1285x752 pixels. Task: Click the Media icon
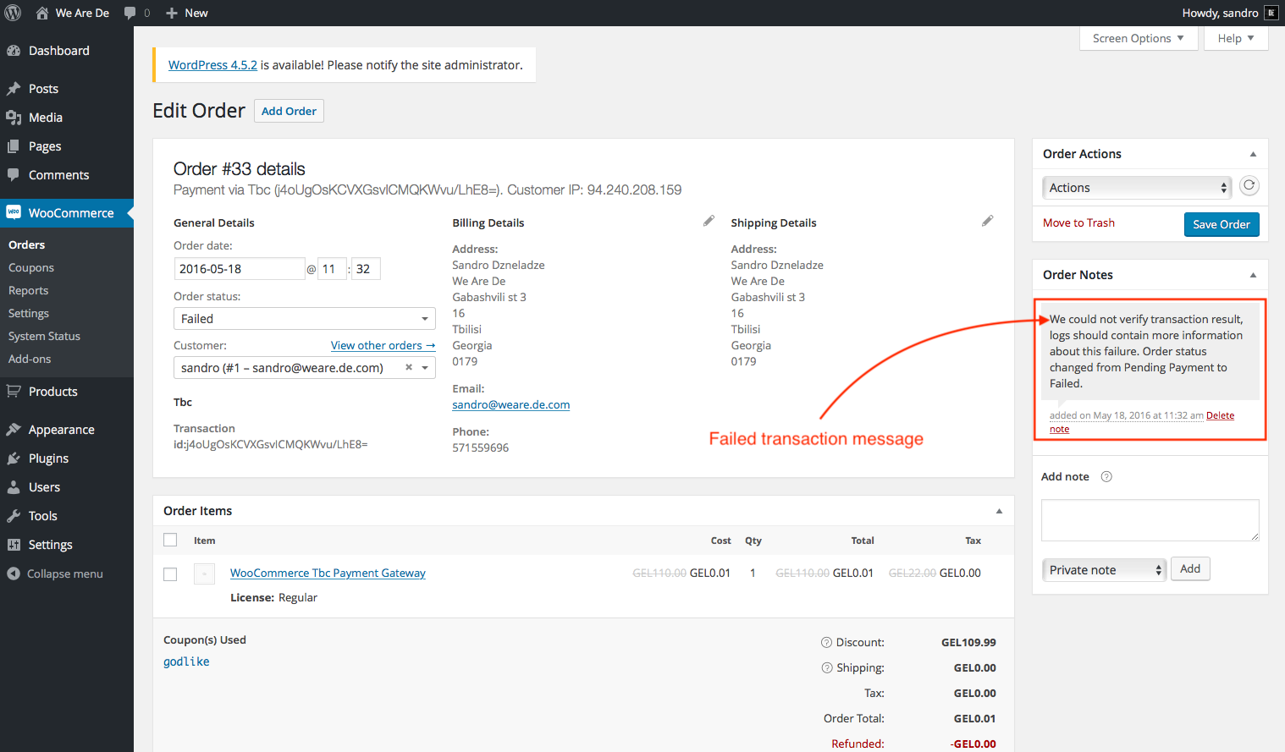(14, 118)
